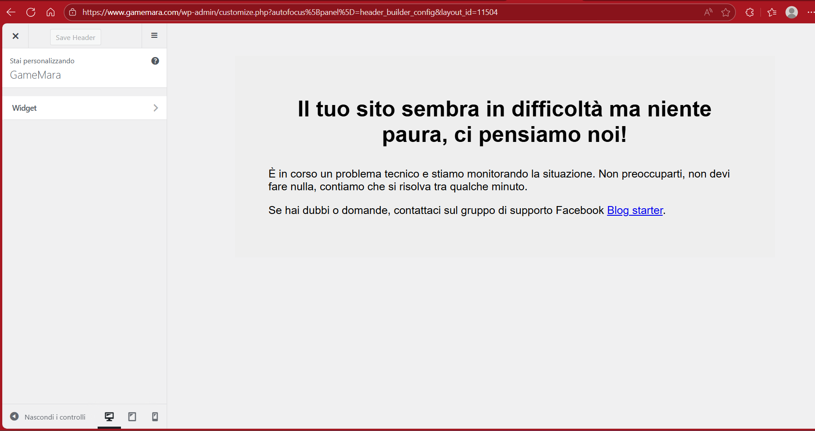The image size is (815, 431).
Task: Expand the Widget panel chevron
Action: (x=156, y=108)
